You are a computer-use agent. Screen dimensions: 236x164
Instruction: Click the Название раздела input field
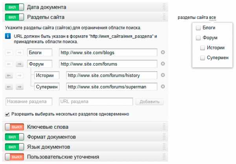pyautogui.click(x=29, y=102)
